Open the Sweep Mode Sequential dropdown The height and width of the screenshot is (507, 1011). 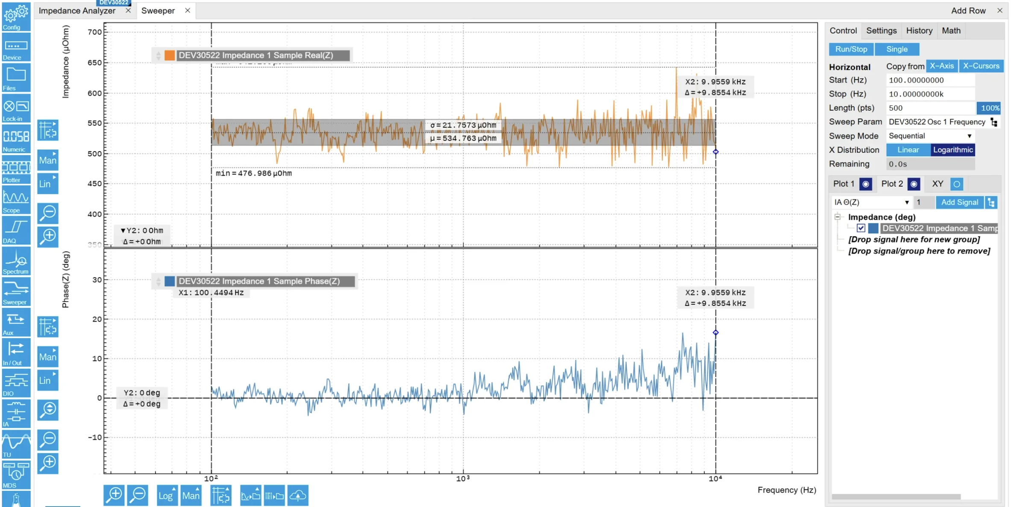tap(930, 136)
